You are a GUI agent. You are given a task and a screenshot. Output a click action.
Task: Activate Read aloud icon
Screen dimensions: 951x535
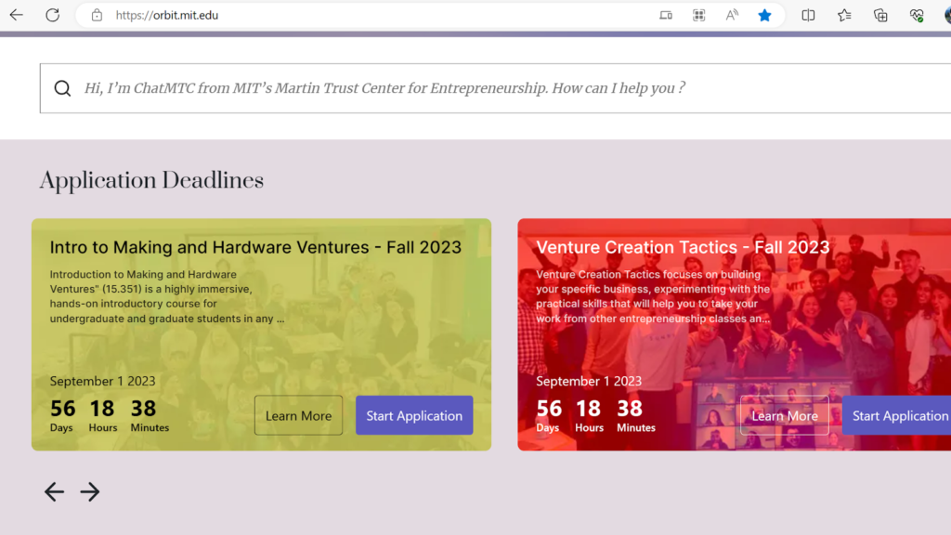click(x=732, y=15)
